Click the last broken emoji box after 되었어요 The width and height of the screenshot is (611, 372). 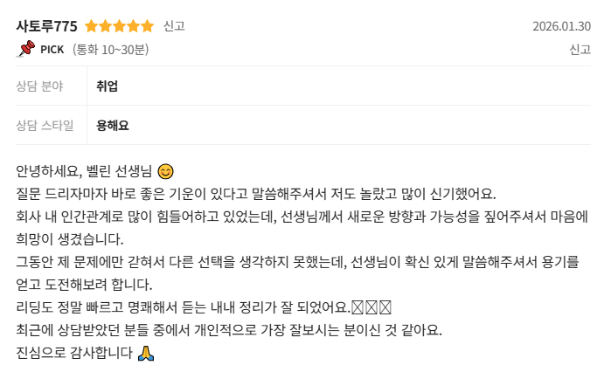coord(385,307)
